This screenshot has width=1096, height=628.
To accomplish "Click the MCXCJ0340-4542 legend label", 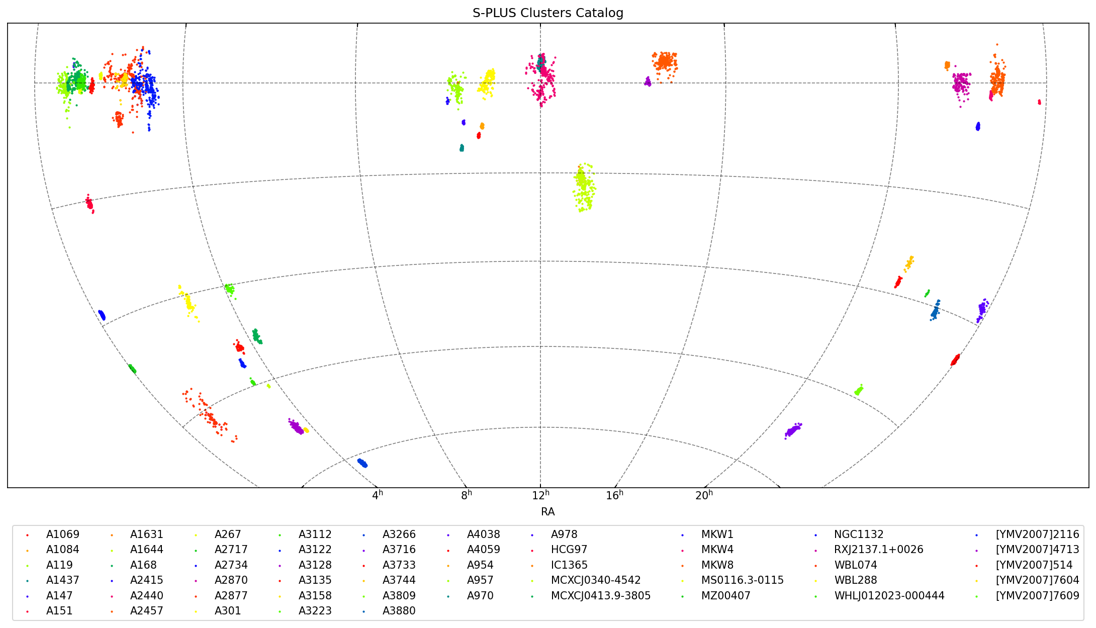I will point(595,580).
